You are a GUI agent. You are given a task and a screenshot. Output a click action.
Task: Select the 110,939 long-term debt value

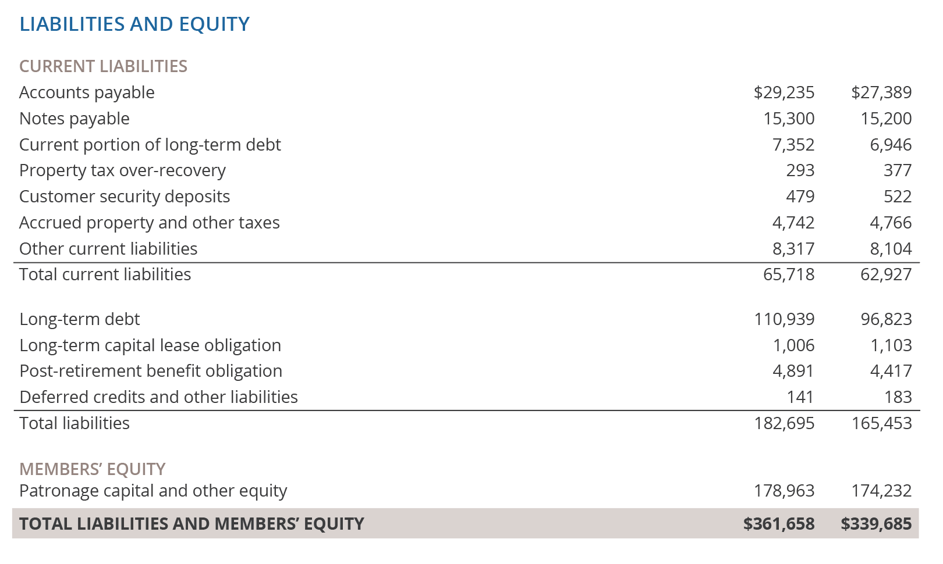(784, 319)
